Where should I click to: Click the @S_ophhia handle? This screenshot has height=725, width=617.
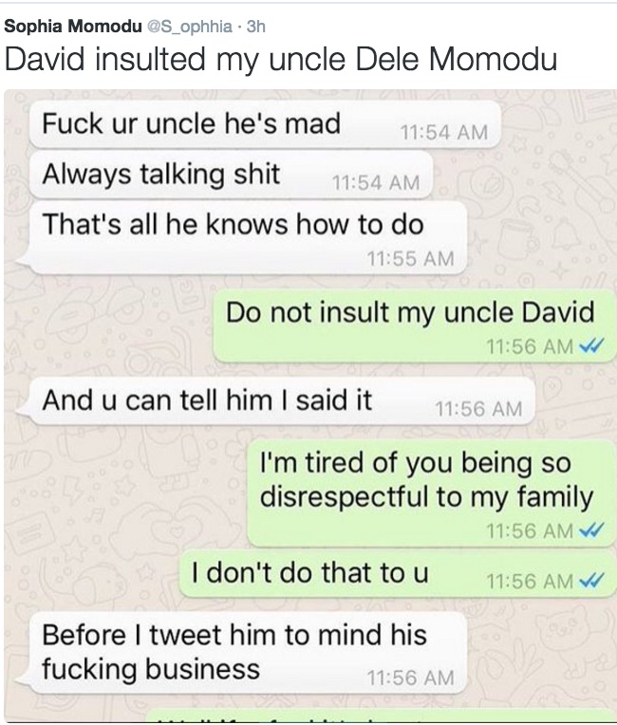tap(190, 27)
